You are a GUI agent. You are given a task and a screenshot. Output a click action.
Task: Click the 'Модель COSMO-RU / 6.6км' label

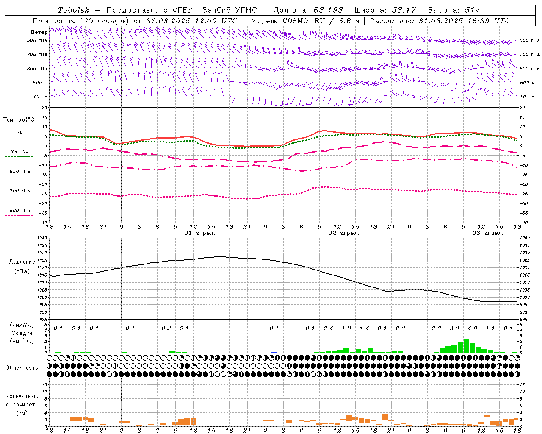point(305,21)
